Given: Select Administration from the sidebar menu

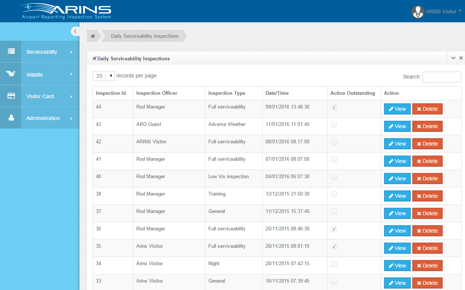Looking at the screenshot, I should [43, 118].
